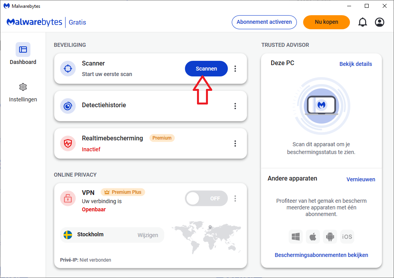394x278 pixels.
Task: Select the Instellingen menu label
Action: click(x=23, y=99)
